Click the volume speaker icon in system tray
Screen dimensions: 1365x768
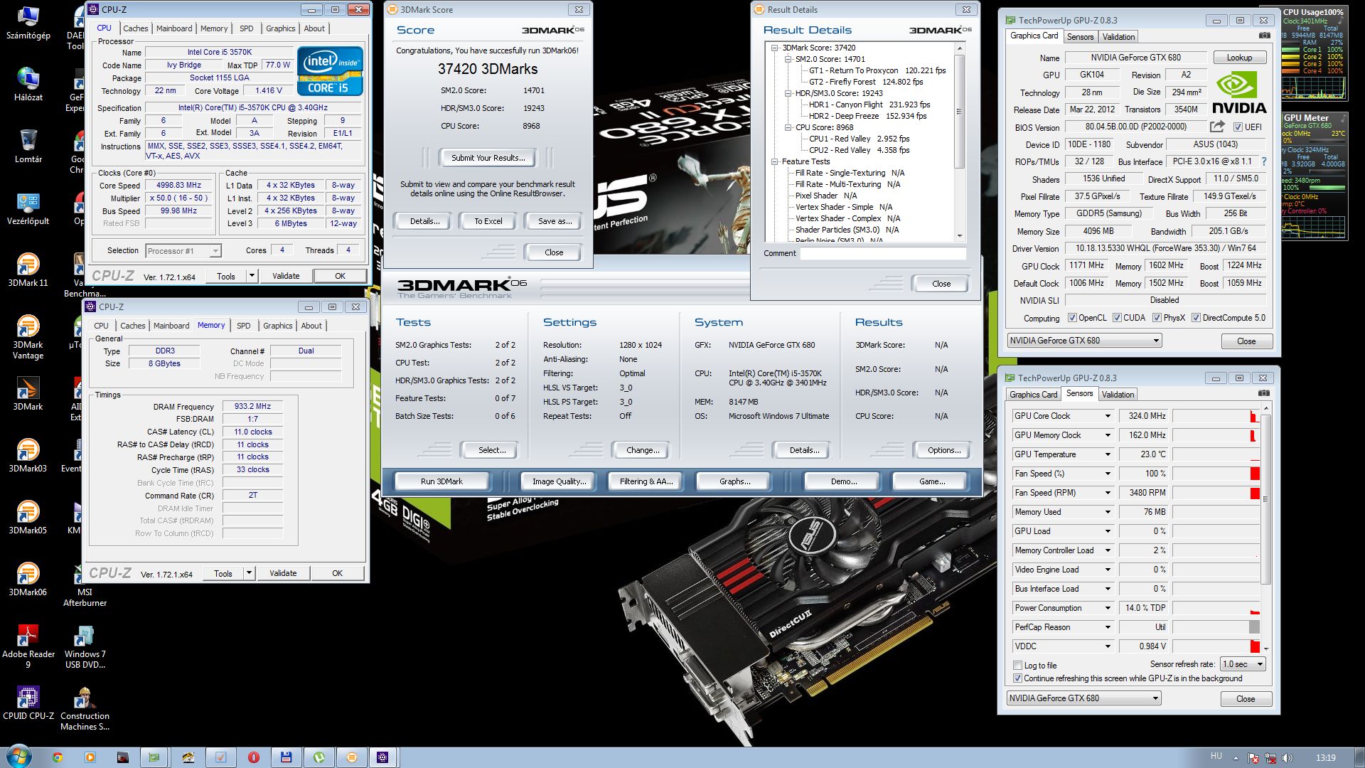[1288, 757]
